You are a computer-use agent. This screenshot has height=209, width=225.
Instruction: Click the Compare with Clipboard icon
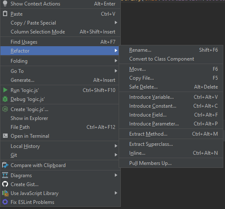[6, 165]
